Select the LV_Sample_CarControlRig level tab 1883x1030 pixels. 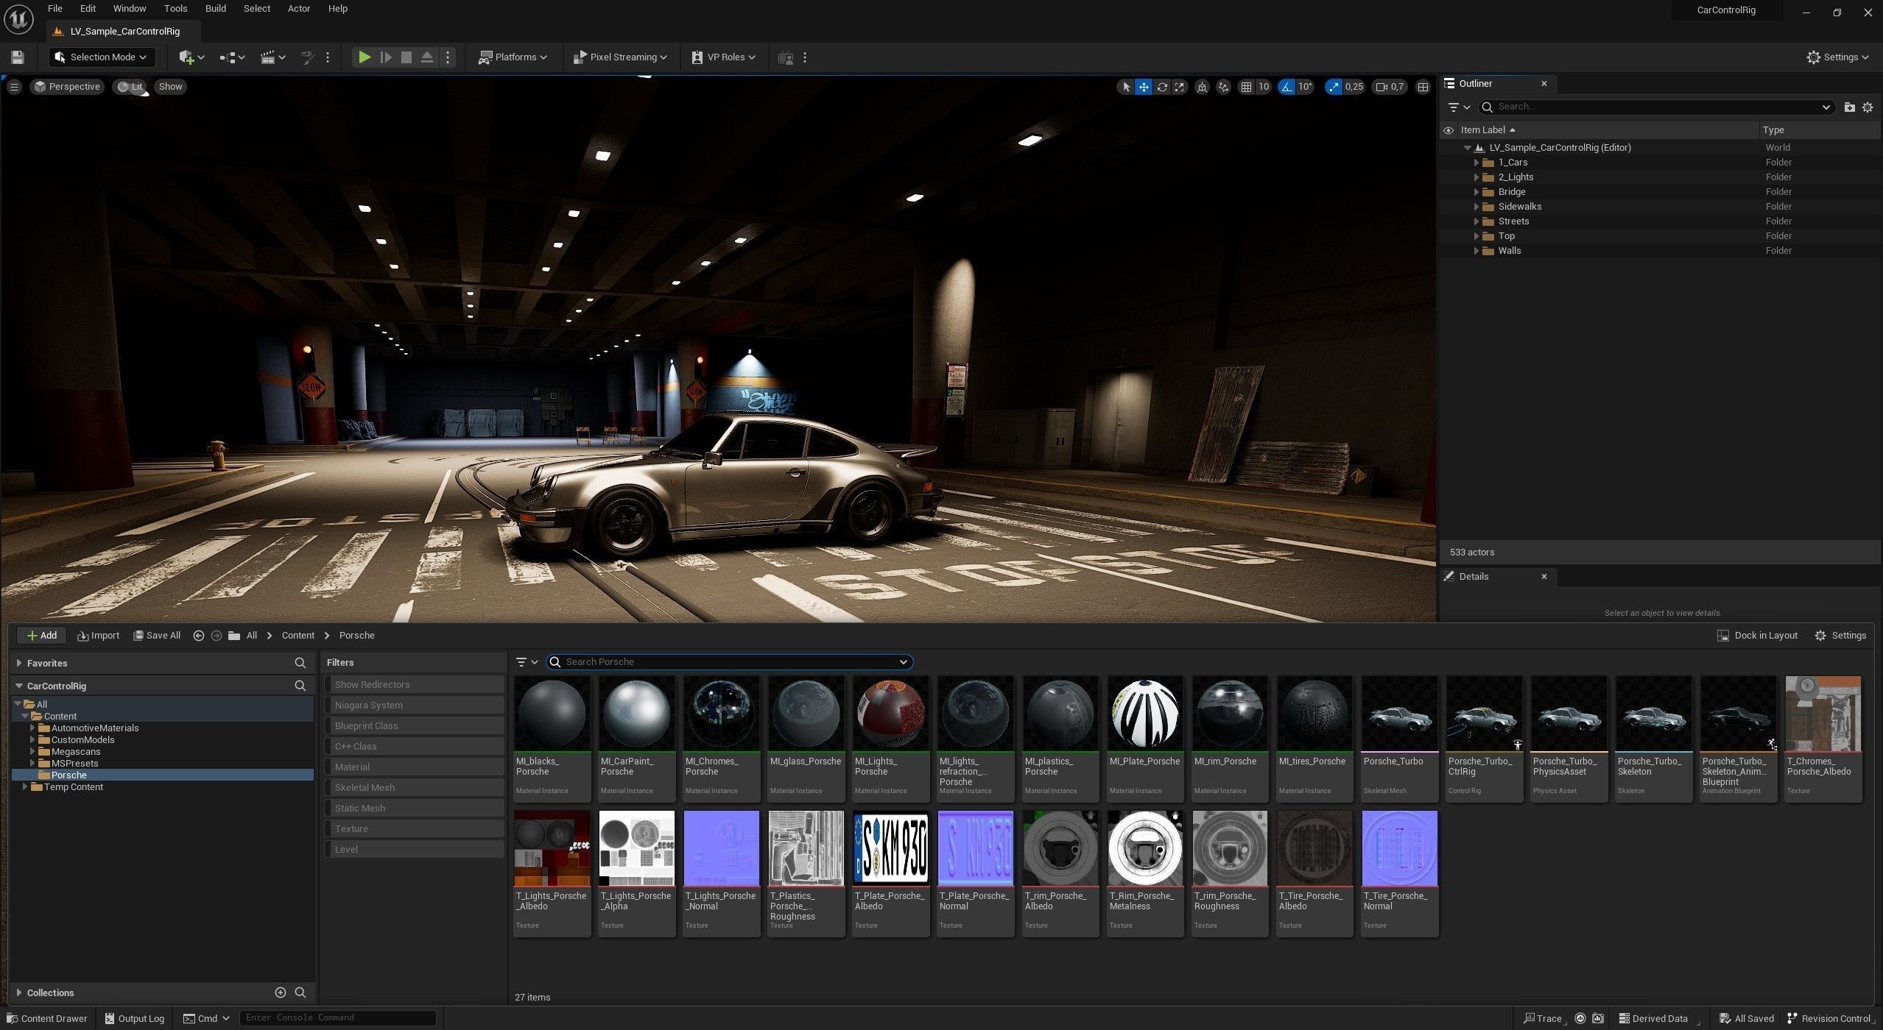click(x=124, y=31)
